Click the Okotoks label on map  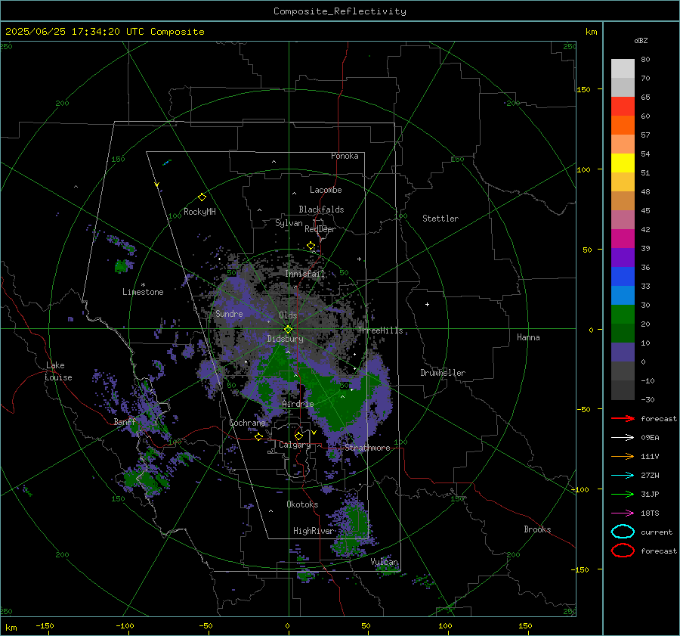click(x=302, y=504)
